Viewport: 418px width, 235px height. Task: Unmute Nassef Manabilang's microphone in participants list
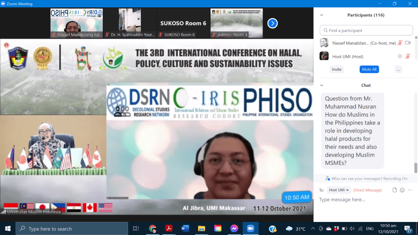pyautogui.click(x=400, y=43)
